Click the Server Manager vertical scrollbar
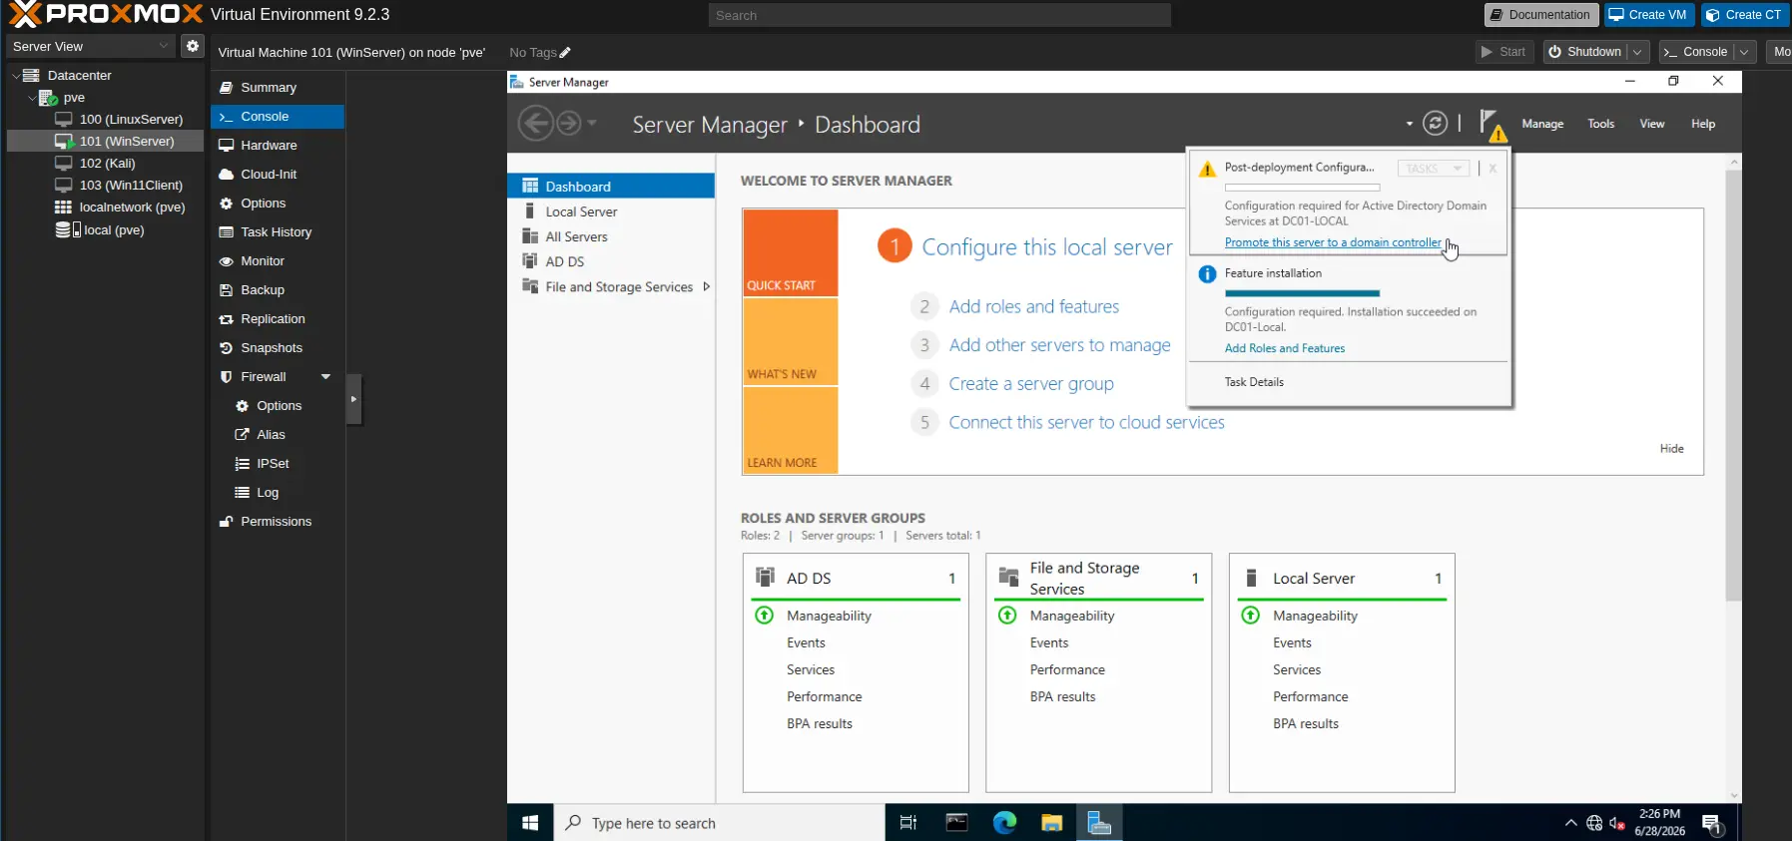The image size is (1792, 841). pyautogui.click(x=1733, y=385)
